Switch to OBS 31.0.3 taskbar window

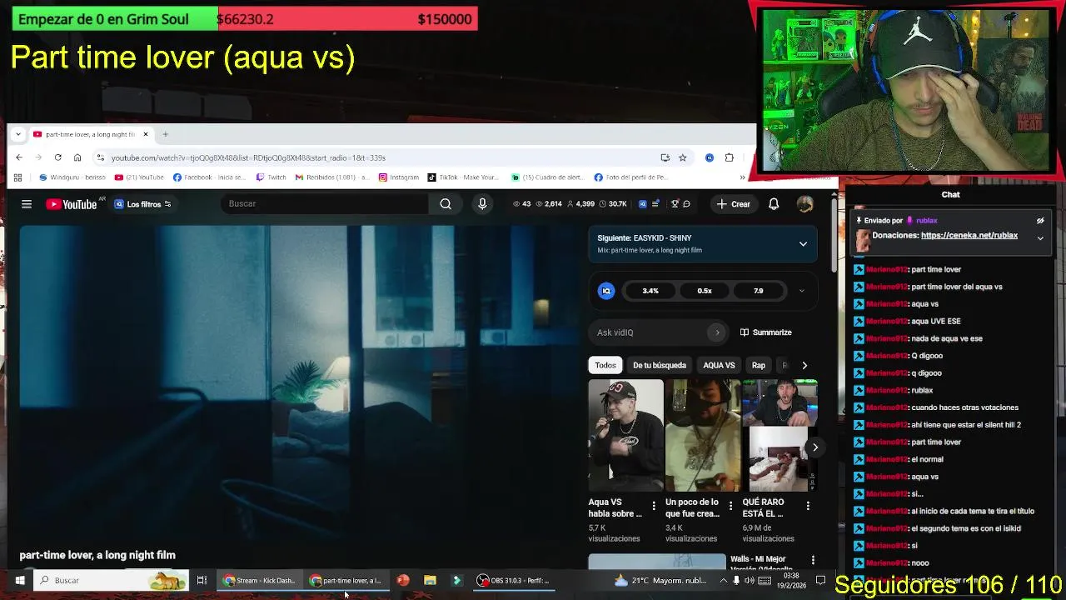[x=516, y=580]
